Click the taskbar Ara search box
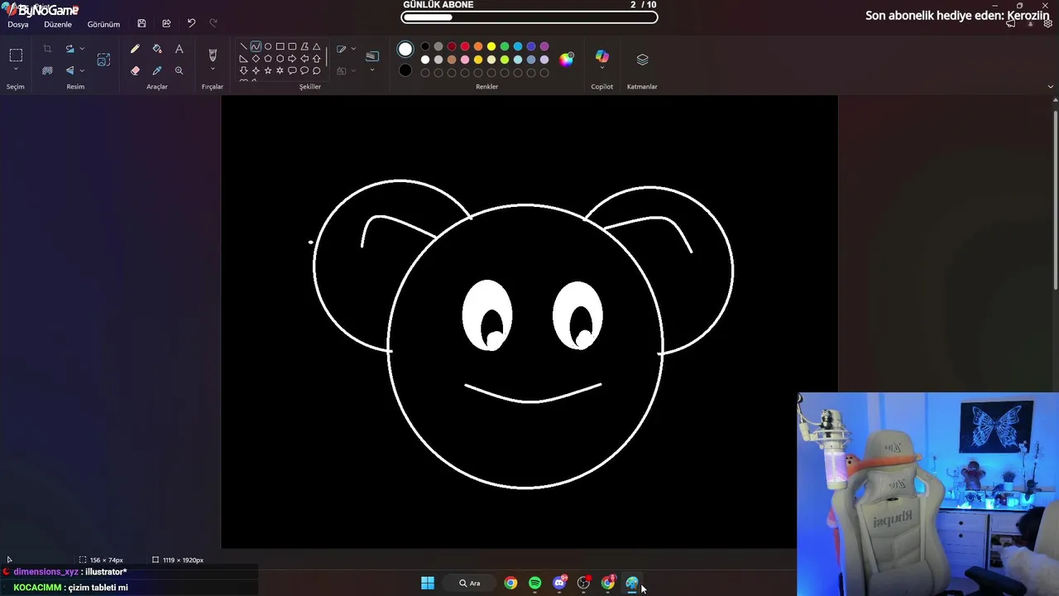 pos(470,584)
